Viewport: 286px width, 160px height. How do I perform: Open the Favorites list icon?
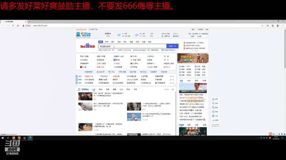click(267, 26)
